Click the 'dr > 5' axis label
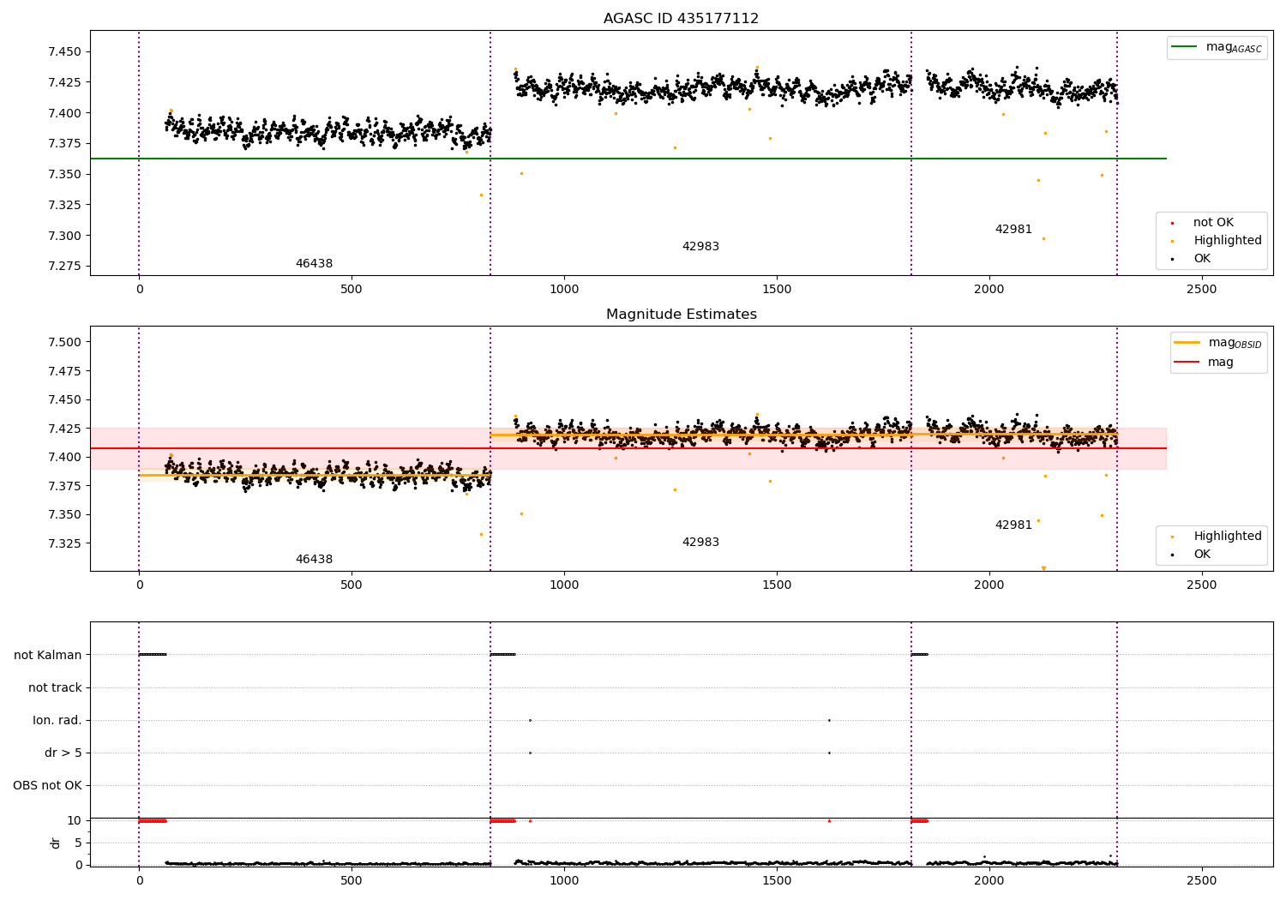Viewport: 1286px width, 900px height. pyautogui.click(x=63, y=753)
